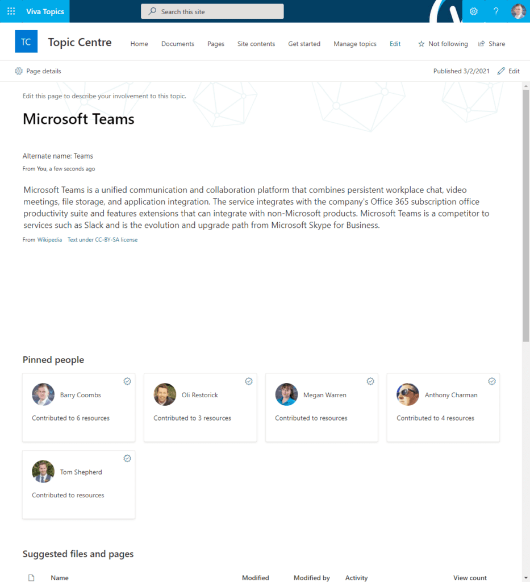This screenshot has width=530, height=582.
Task: Open the Pages nav item
Action: pos(216,44)
